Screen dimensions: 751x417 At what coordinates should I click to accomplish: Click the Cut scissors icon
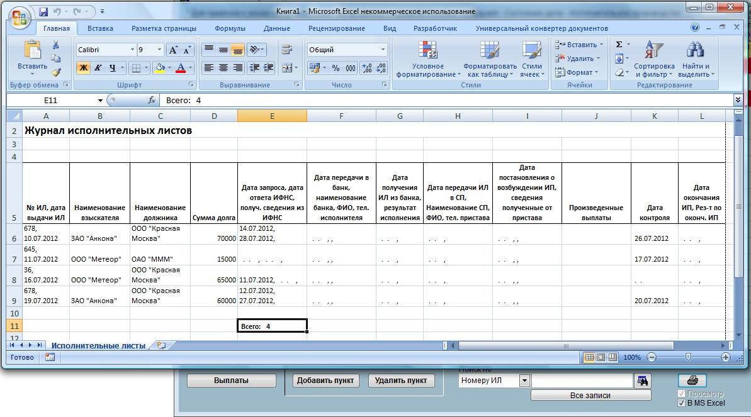pyautogui.click(x=56, y=45)
